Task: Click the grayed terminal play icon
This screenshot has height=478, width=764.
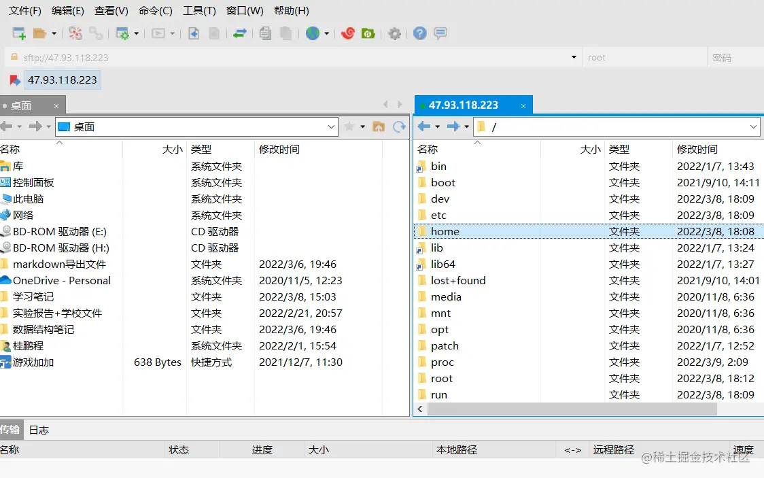Action: pyautogui.click(x=158, y=33)
